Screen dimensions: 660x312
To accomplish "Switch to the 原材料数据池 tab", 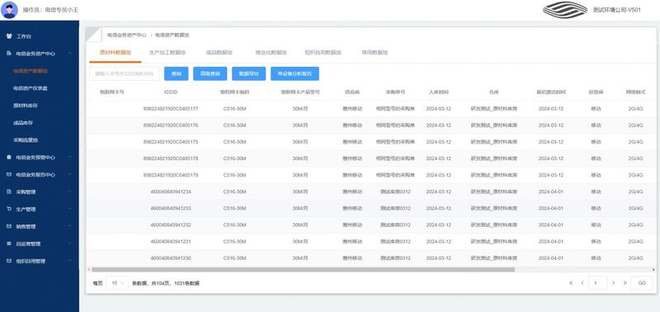I will 115,53.
